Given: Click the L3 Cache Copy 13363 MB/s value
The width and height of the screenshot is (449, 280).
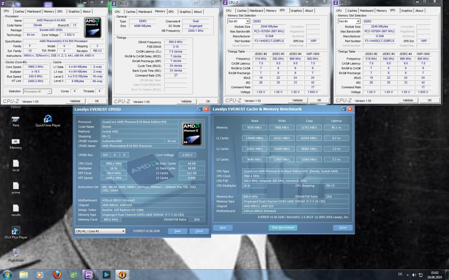Looking at the screenshot, I should (309, 159).
